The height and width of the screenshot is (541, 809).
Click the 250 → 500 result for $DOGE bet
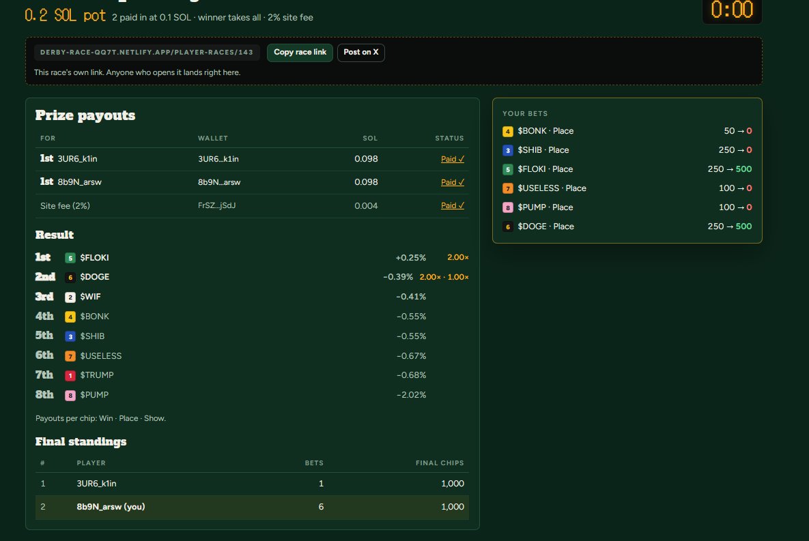730,226
